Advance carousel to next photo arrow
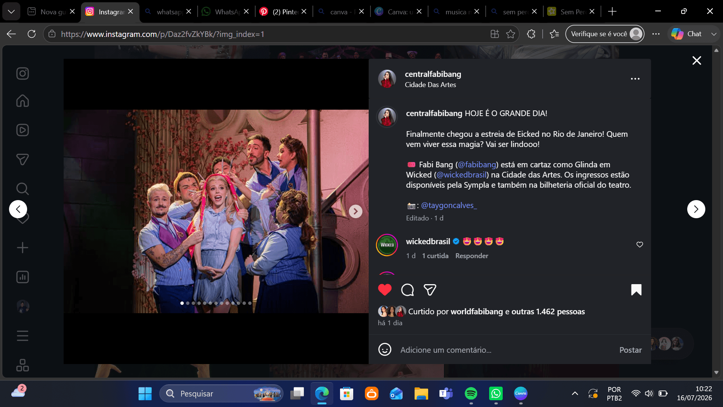The width and height of the screenshot is (723, 407). tap(355, 211)
